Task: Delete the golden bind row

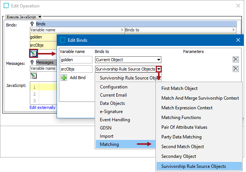Action: (x=236, y=59)
